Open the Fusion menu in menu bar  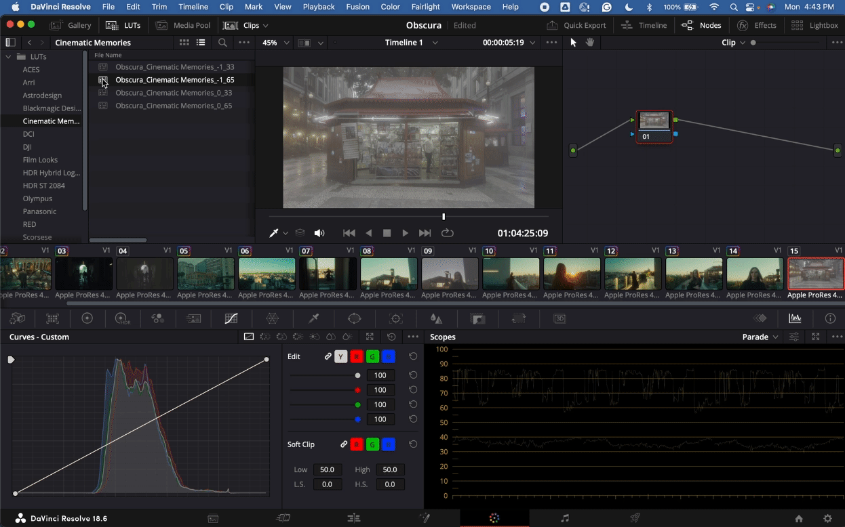[357, 7]
